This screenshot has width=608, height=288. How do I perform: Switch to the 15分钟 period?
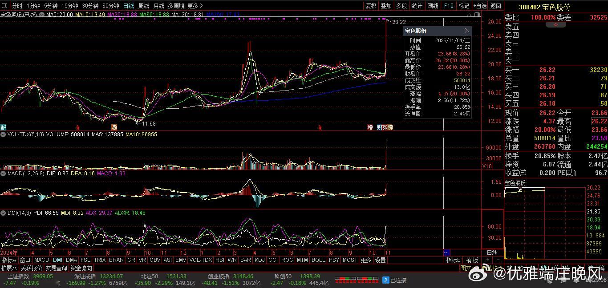pos(70,6)
